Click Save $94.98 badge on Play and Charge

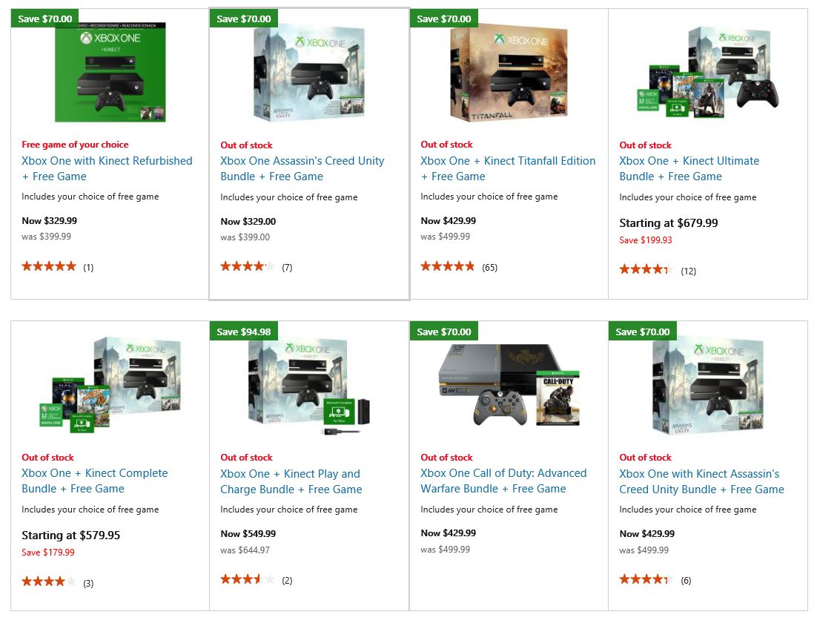click(x=244, y=332)
